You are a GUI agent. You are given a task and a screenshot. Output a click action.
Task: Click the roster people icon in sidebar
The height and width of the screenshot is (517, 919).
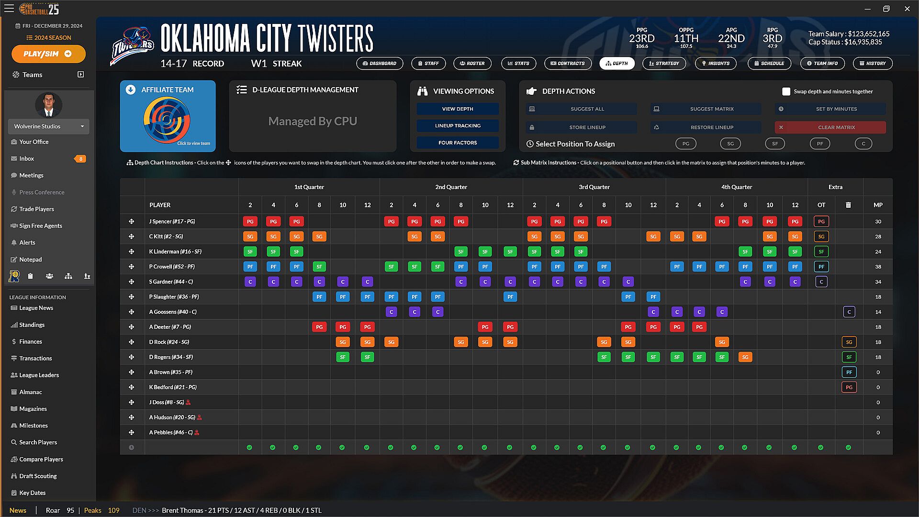[x=49, y=276]
